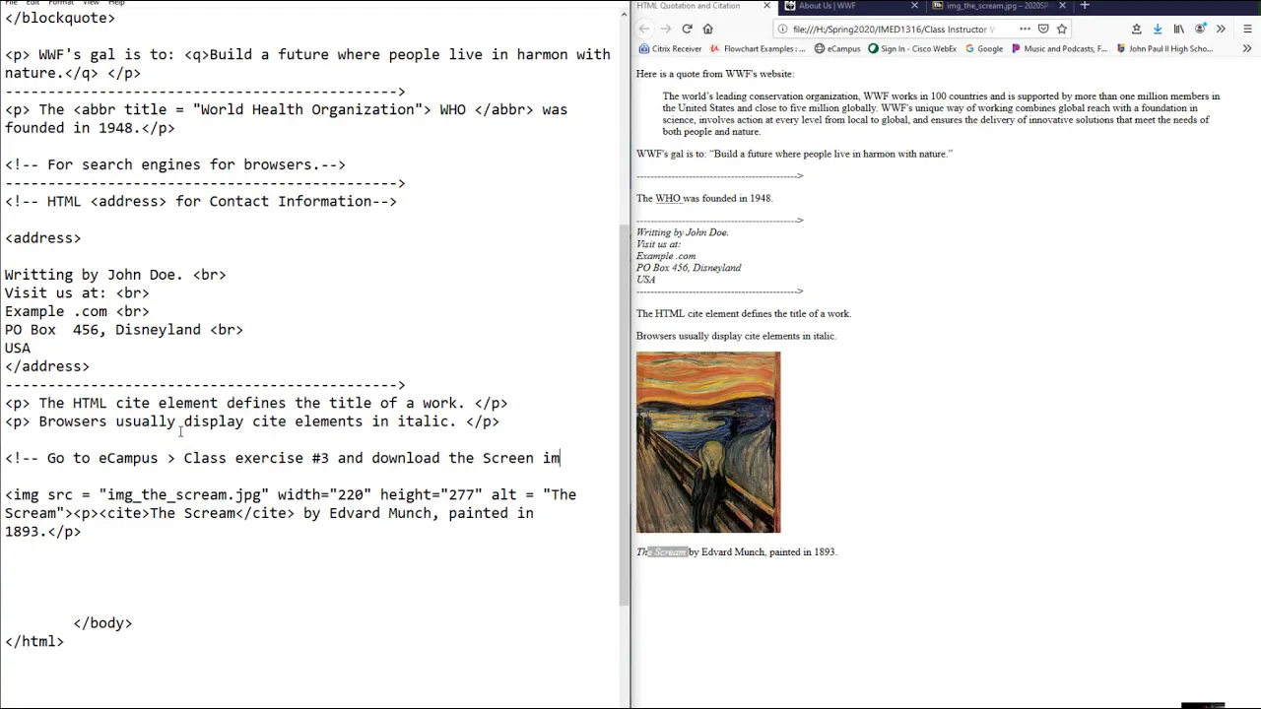Place cursor on <address> opening tag line

(43, 238)
